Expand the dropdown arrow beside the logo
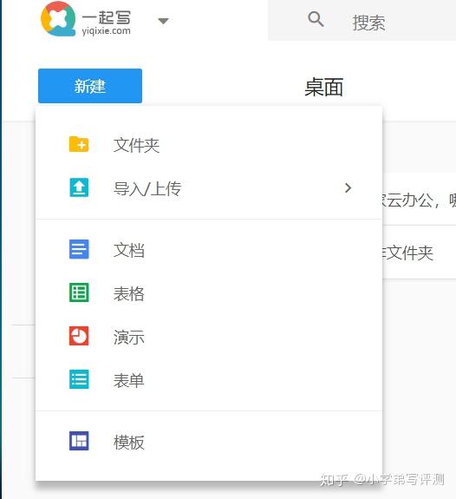Screen dimensions: 456x499 pos(163,21)
